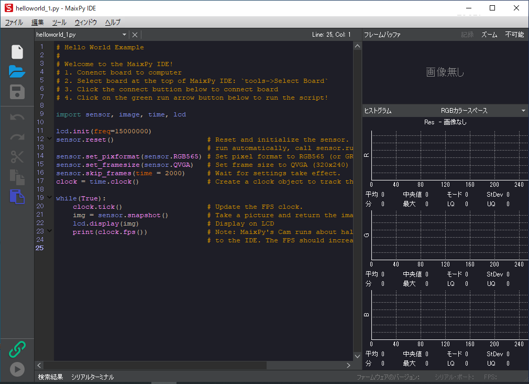Save the file using the floppy disk icon
Viewport: 529px width, 384px height.
click(17, 92)
